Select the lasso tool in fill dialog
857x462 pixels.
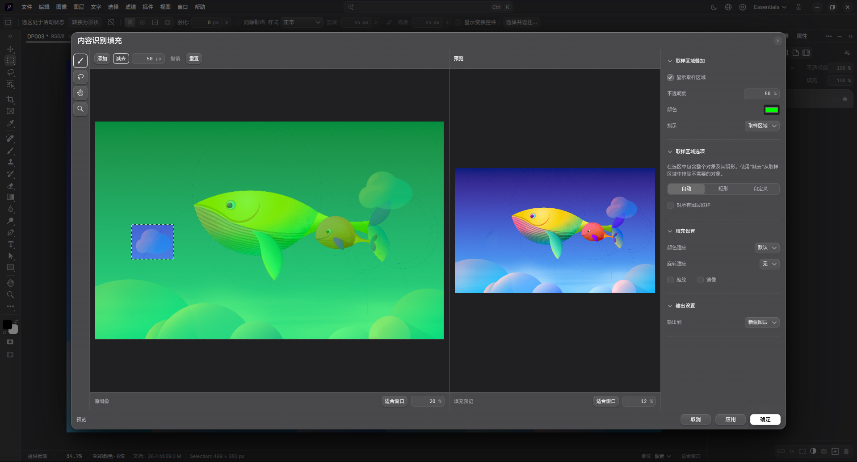click(80, 77)
